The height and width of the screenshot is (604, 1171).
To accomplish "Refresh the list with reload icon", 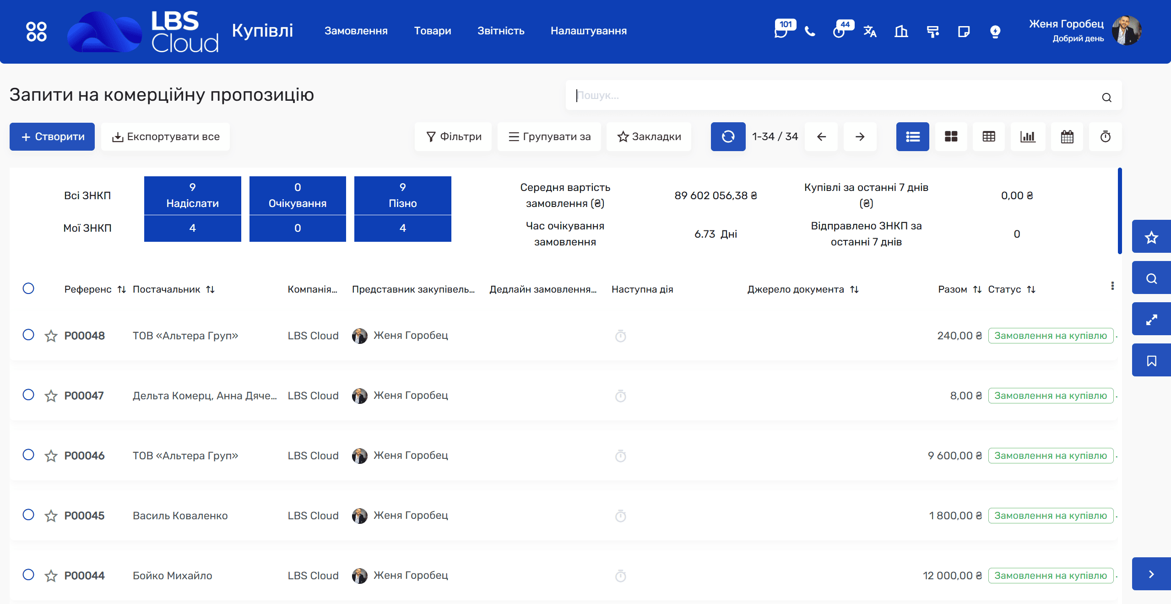I will 728,136.
